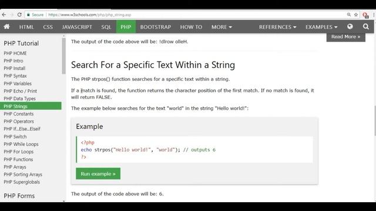Open the CSS tutorial tab
376x211 pixels.
pos(48,27)
